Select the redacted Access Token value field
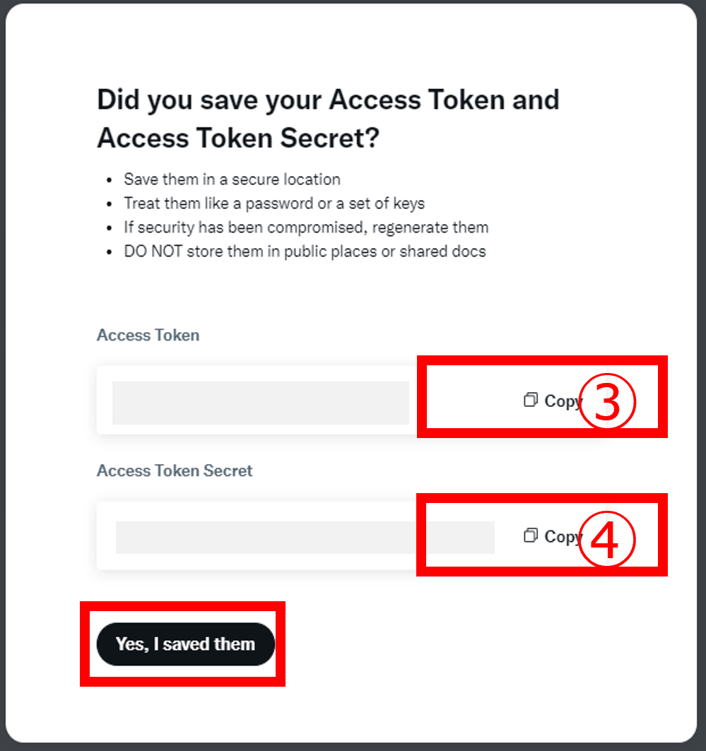Image resolution: width=706 pixels, height=751 pixels. 261,403
